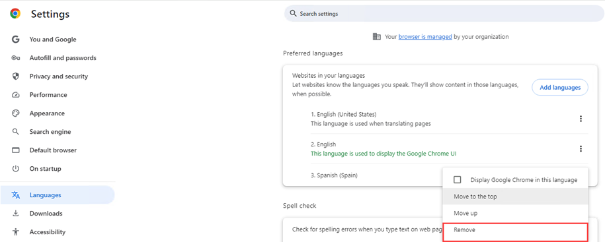Viewport: 605px width, 242px height.
Task: Check Display Google Chrome in this language
Action: 458,179
